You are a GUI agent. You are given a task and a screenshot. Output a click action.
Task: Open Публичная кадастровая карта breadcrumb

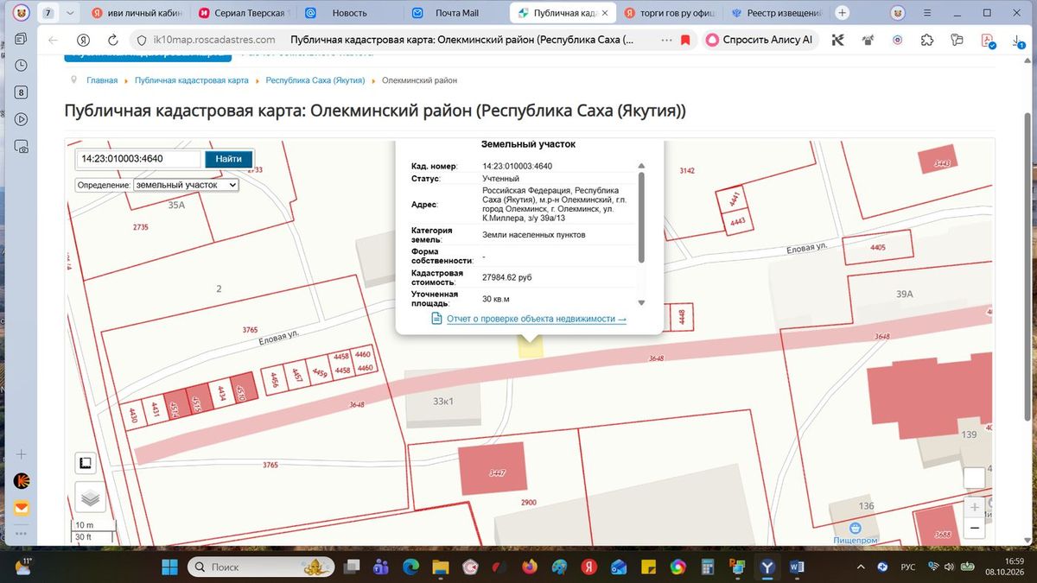click(x=191, y=80)
